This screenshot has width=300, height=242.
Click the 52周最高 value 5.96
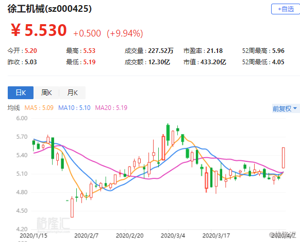[x=278, y=51]
